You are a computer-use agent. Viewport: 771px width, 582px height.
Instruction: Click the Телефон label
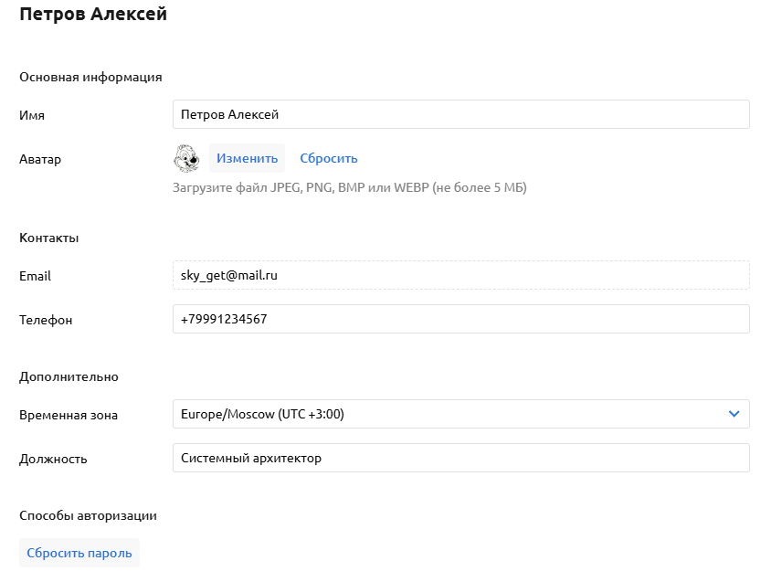point(46,320)
